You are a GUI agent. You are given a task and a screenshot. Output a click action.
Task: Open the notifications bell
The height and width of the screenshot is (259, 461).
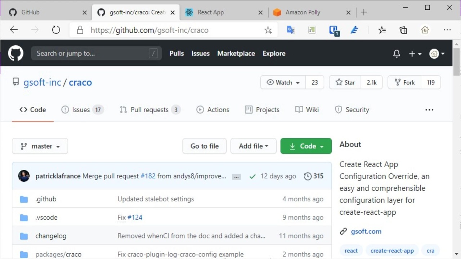pyautogui.click(x=397, y=54)
